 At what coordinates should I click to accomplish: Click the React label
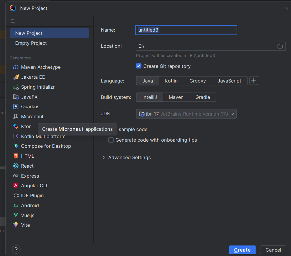pyautogui.click(x=27, y=166)
